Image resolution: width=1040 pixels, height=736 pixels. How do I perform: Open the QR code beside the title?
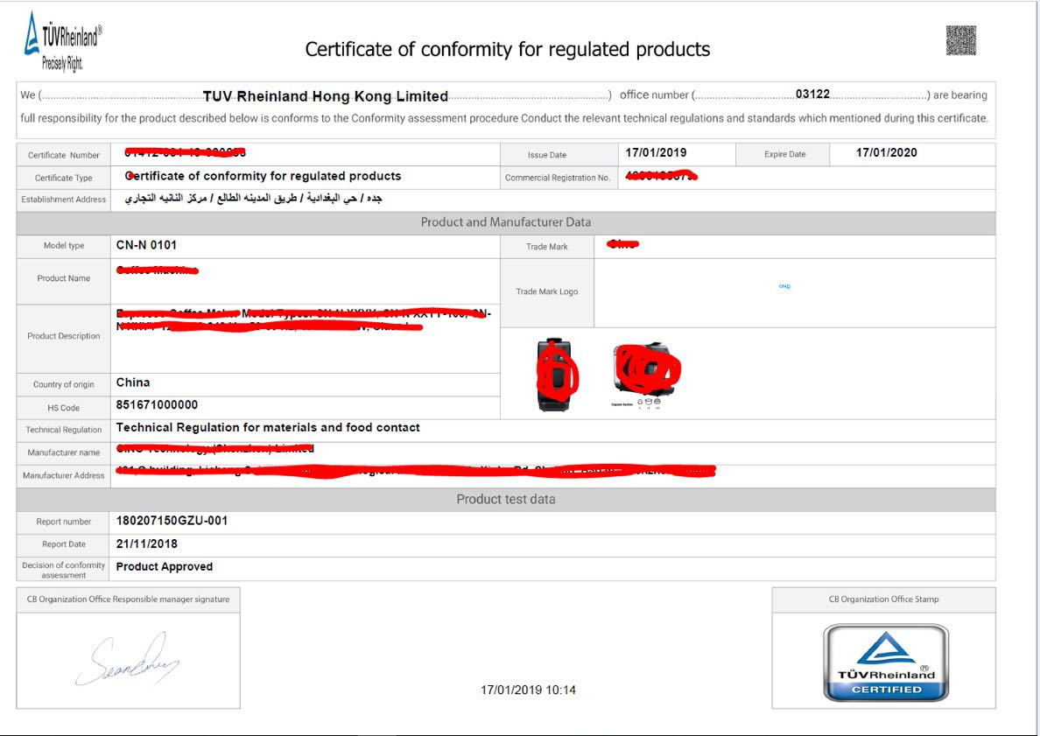(961, 40)
